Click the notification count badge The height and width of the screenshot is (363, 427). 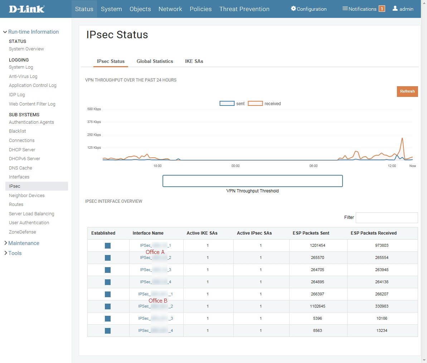[x=382, y=9]
